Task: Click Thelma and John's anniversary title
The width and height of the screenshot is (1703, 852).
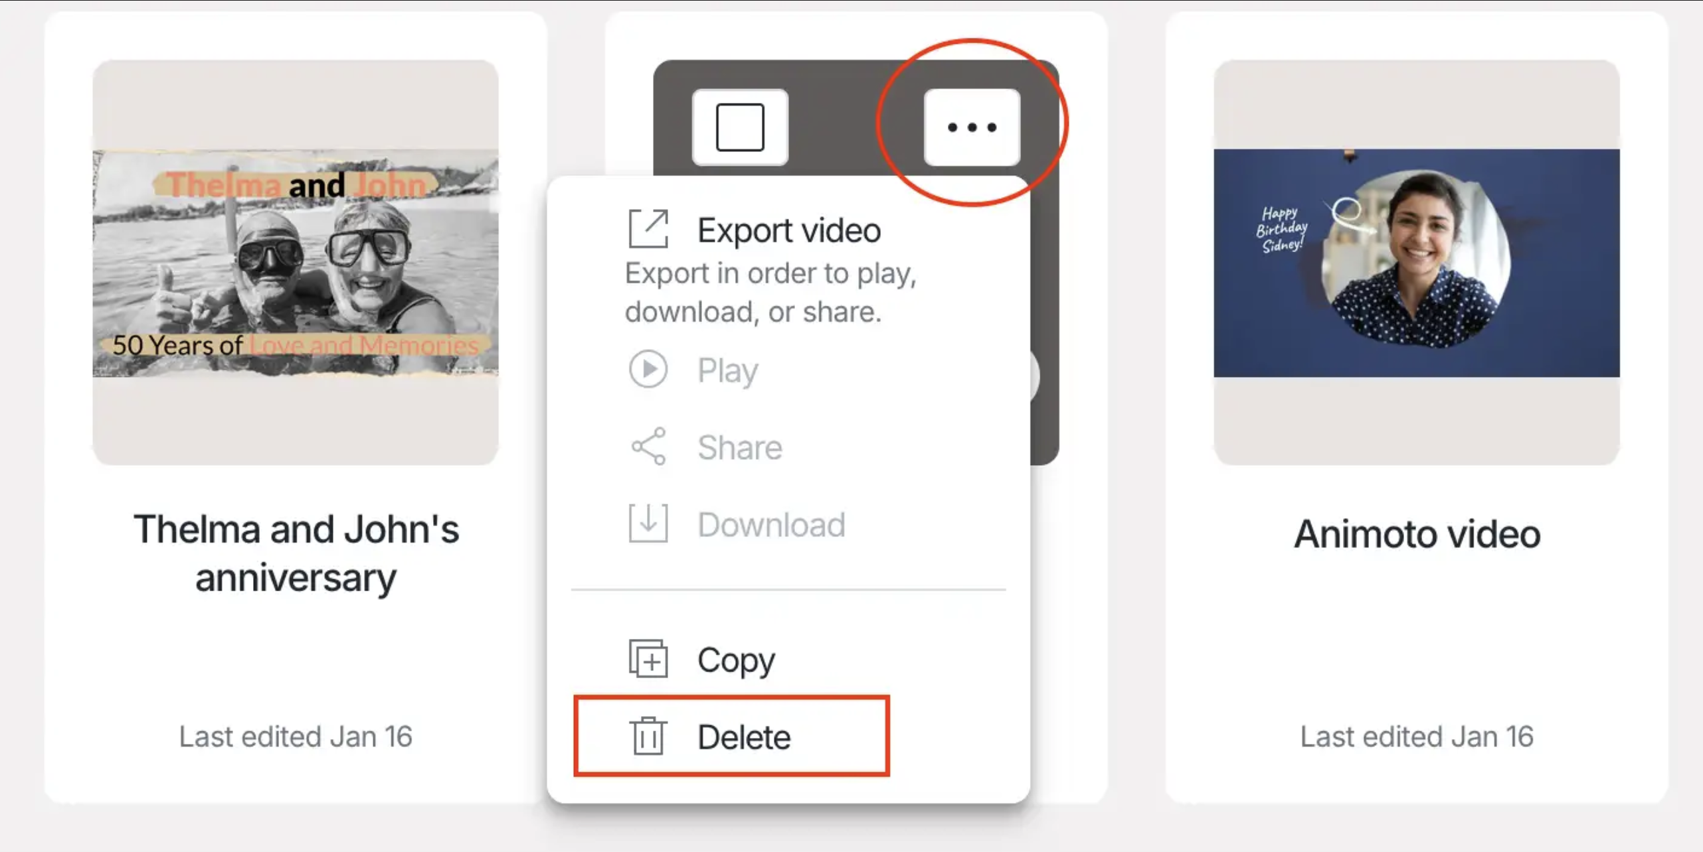Action: coord(296,553)
